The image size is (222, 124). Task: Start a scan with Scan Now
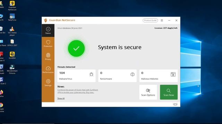pyautogui.click(x=169, y=92)
